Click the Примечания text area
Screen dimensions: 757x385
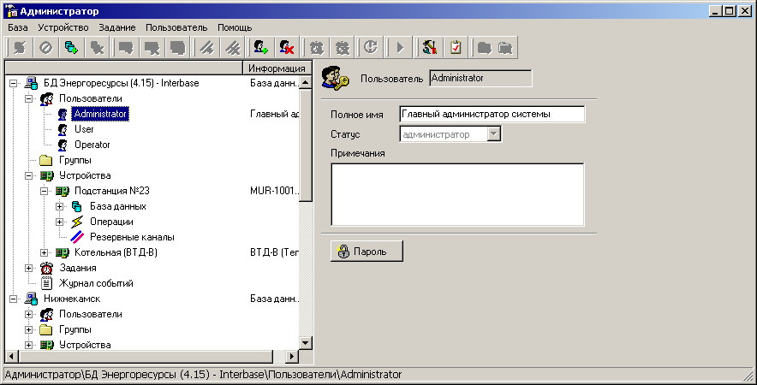coord(457,194)
